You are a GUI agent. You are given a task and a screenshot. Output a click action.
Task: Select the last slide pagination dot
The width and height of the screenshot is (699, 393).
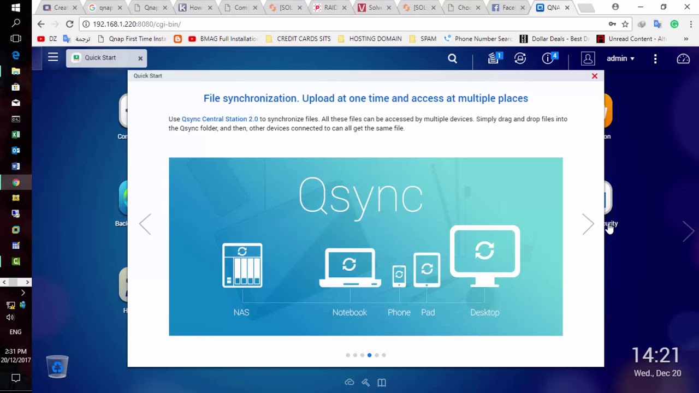coord(384,355)
